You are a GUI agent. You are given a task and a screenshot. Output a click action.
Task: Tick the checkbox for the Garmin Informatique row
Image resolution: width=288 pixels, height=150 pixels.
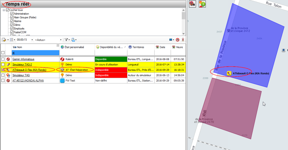(3, 59)
